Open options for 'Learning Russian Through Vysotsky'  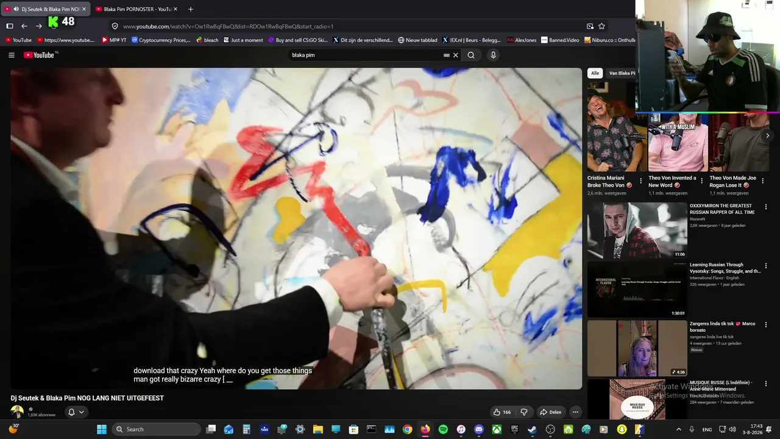[766, 266]
